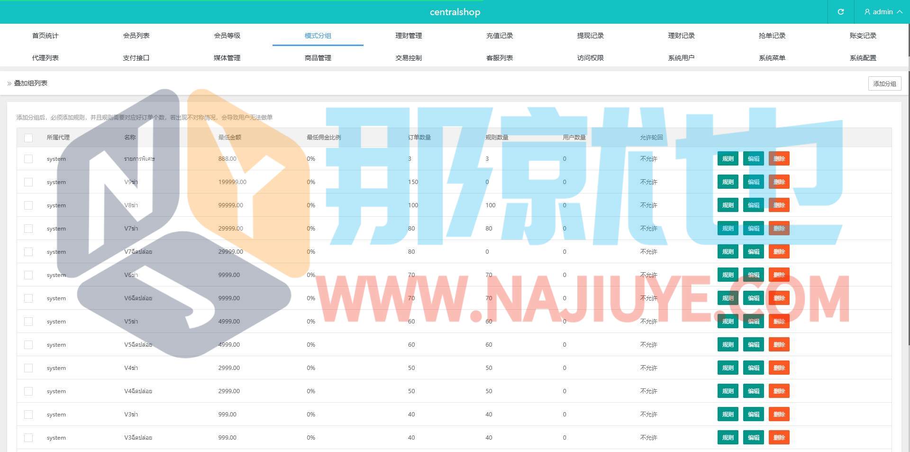Switch to the 理财管理 tab

click(x=409, y=36)
